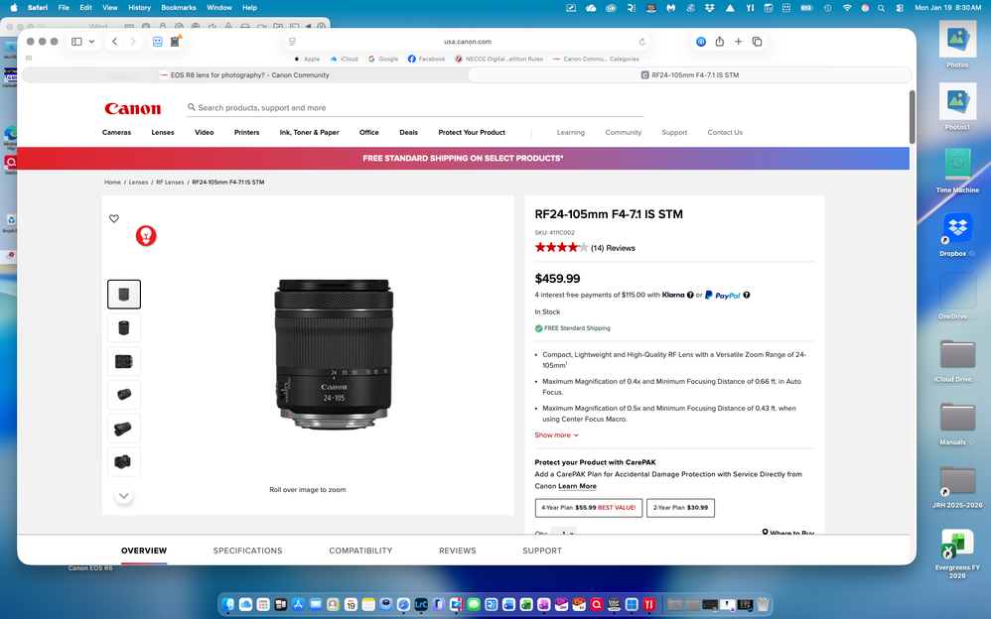Go back with the Safari back arrow
The height and width of the screenshot is (619, 991).
(x=115, y=42)
